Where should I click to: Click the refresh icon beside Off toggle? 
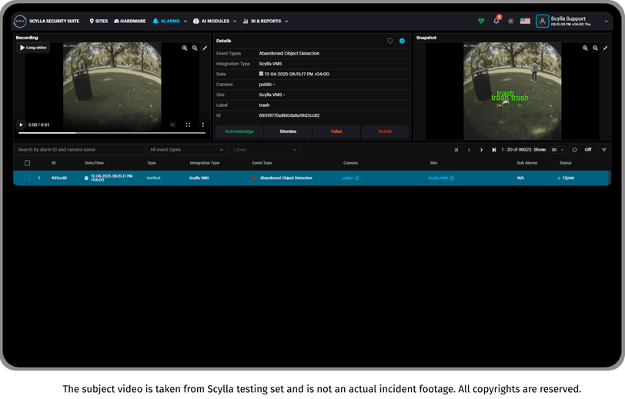(x=574, y=150)
